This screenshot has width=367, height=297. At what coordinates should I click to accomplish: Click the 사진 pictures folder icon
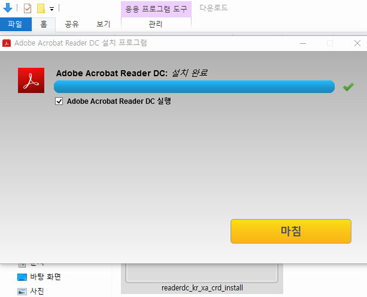pyautogui.click(x=22, y=292)
